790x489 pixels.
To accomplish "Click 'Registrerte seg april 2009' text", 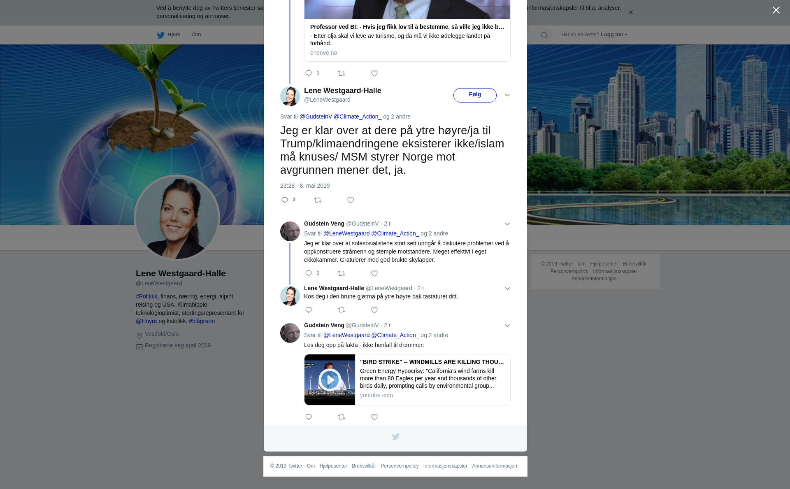I will [178, 345].
